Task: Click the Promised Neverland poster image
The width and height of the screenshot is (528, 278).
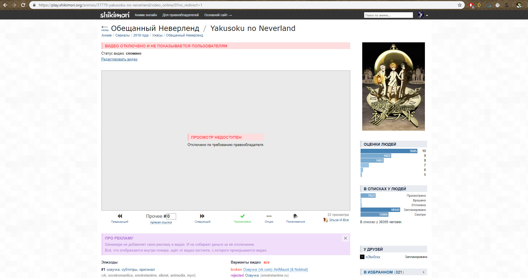Action: (393, 86)
